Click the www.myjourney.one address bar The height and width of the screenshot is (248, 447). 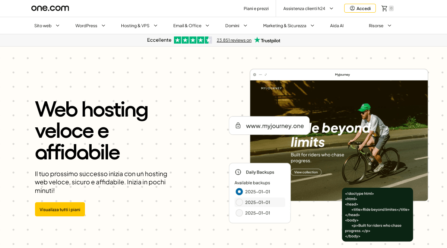click(276, 125)
